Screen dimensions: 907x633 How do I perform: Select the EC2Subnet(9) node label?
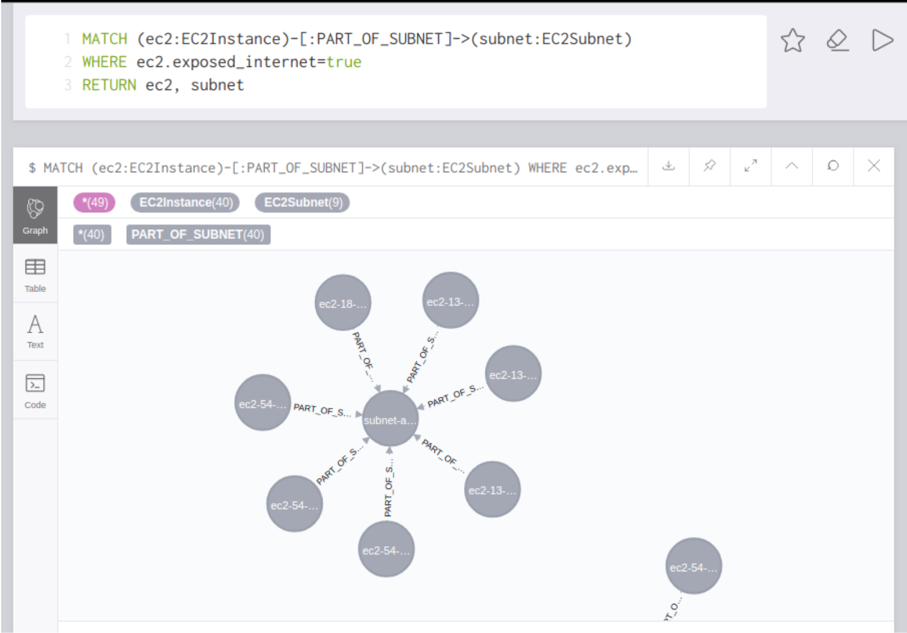[302, 202]
